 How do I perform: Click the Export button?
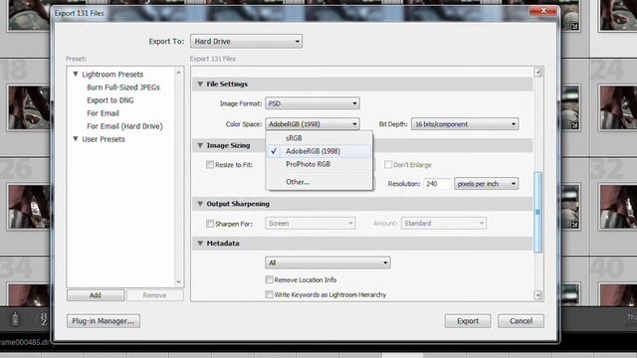coord(468,321)
